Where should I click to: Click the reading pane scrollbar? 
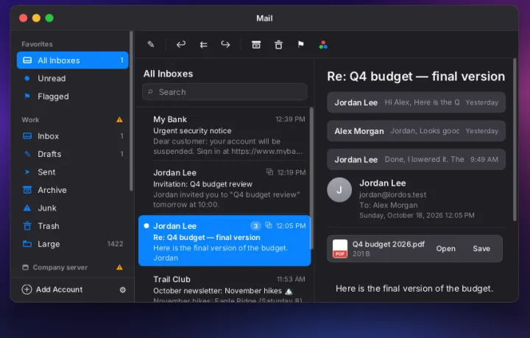click(515, 140)
